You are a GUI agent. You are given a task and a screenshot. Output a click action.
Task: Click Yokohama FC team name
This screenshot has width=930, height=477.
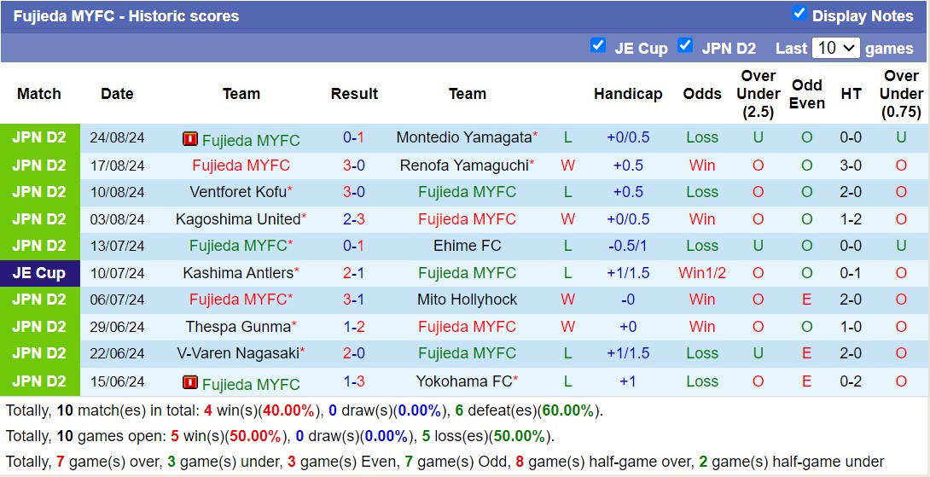(463, 381)
